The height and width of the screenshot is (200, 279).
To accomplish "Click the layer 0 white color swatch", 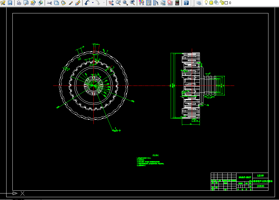I will pyautogui.click(x=226, y=3).
